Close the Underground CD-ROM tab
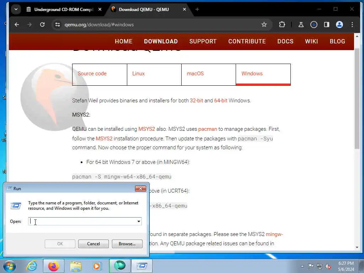The image size is (364, 273). pyautogui.click(x=100, y=10)
